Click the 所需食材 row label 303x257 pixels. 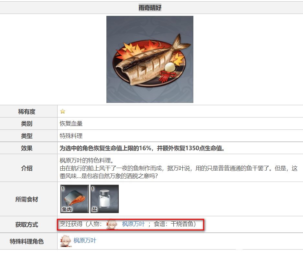[27, 199]
